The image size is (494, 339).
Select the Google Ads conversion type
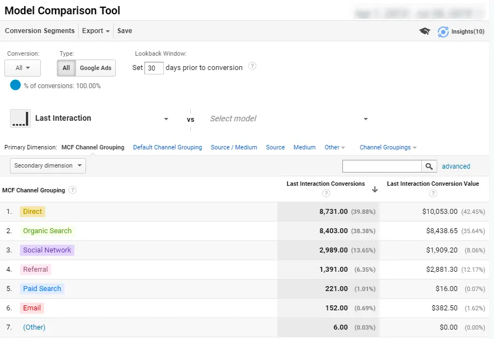pyautogui.click(x=95, y=68)
